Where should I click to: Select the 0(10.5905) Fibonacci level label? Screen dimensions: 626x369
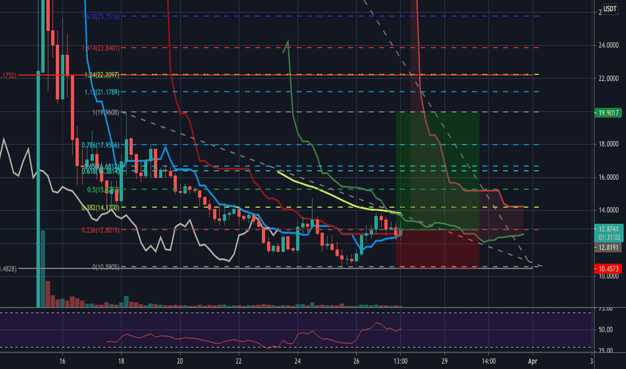[106, 267]
